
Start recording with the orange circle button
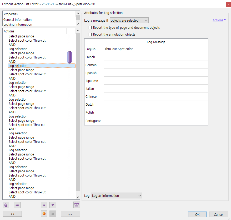tap(44, 214)
